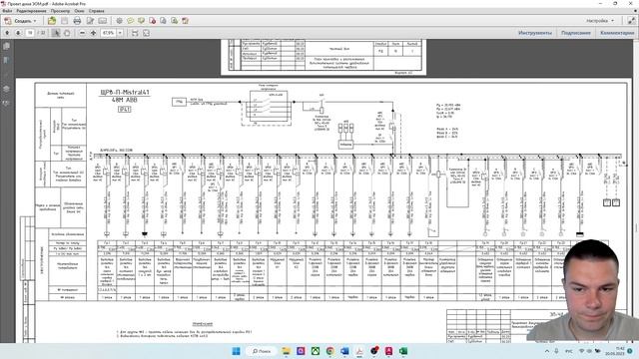
Task: Click the fit width scrolling icon
Action: (135, 33)
